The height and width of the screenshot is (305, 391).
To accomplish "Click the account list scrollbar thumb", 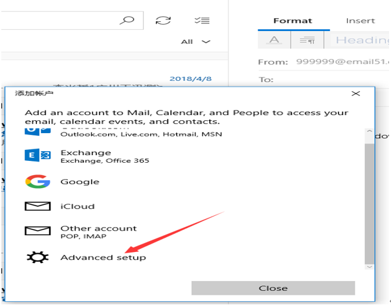I will click(369, 204).
